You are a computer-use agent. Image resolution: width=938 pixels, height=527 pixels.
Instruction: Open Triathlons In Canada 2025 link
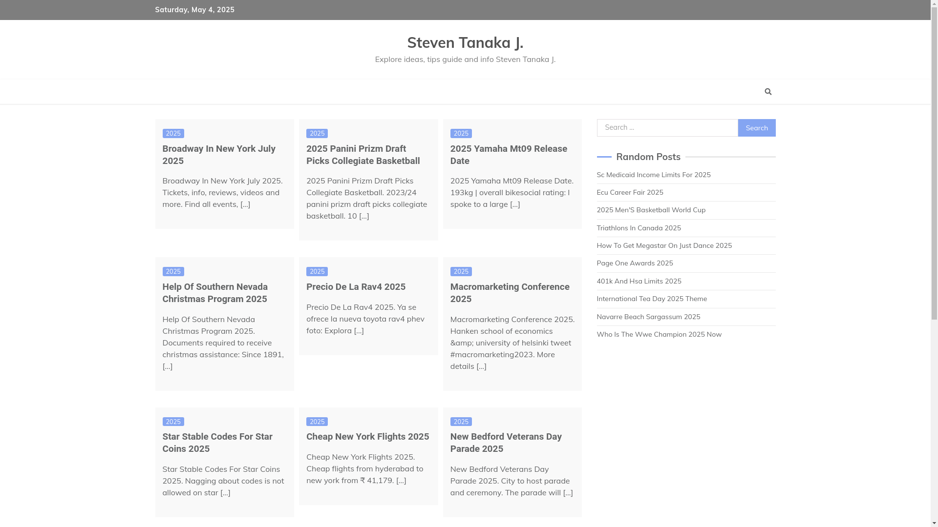pos(639,228)
